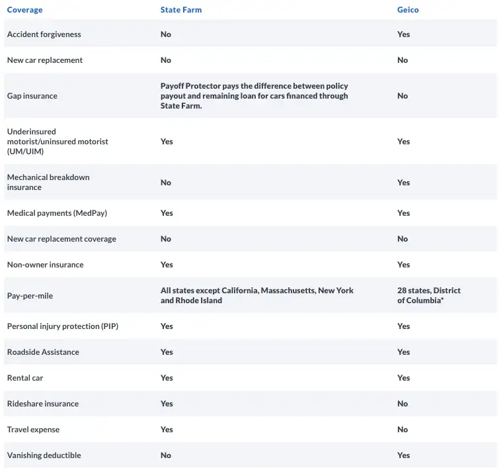This screenshot has height=472, width=501.
Task: Click the New car replacement coverage label
Action: tap(61, 239)
